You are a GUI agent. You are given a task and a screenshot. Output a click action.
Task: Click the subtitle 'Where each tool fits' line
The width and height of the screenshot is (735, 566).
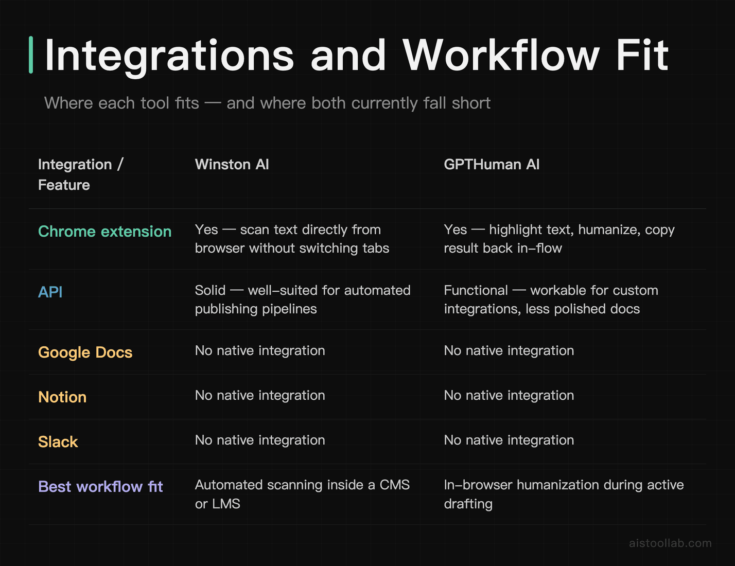click(267, 103)
